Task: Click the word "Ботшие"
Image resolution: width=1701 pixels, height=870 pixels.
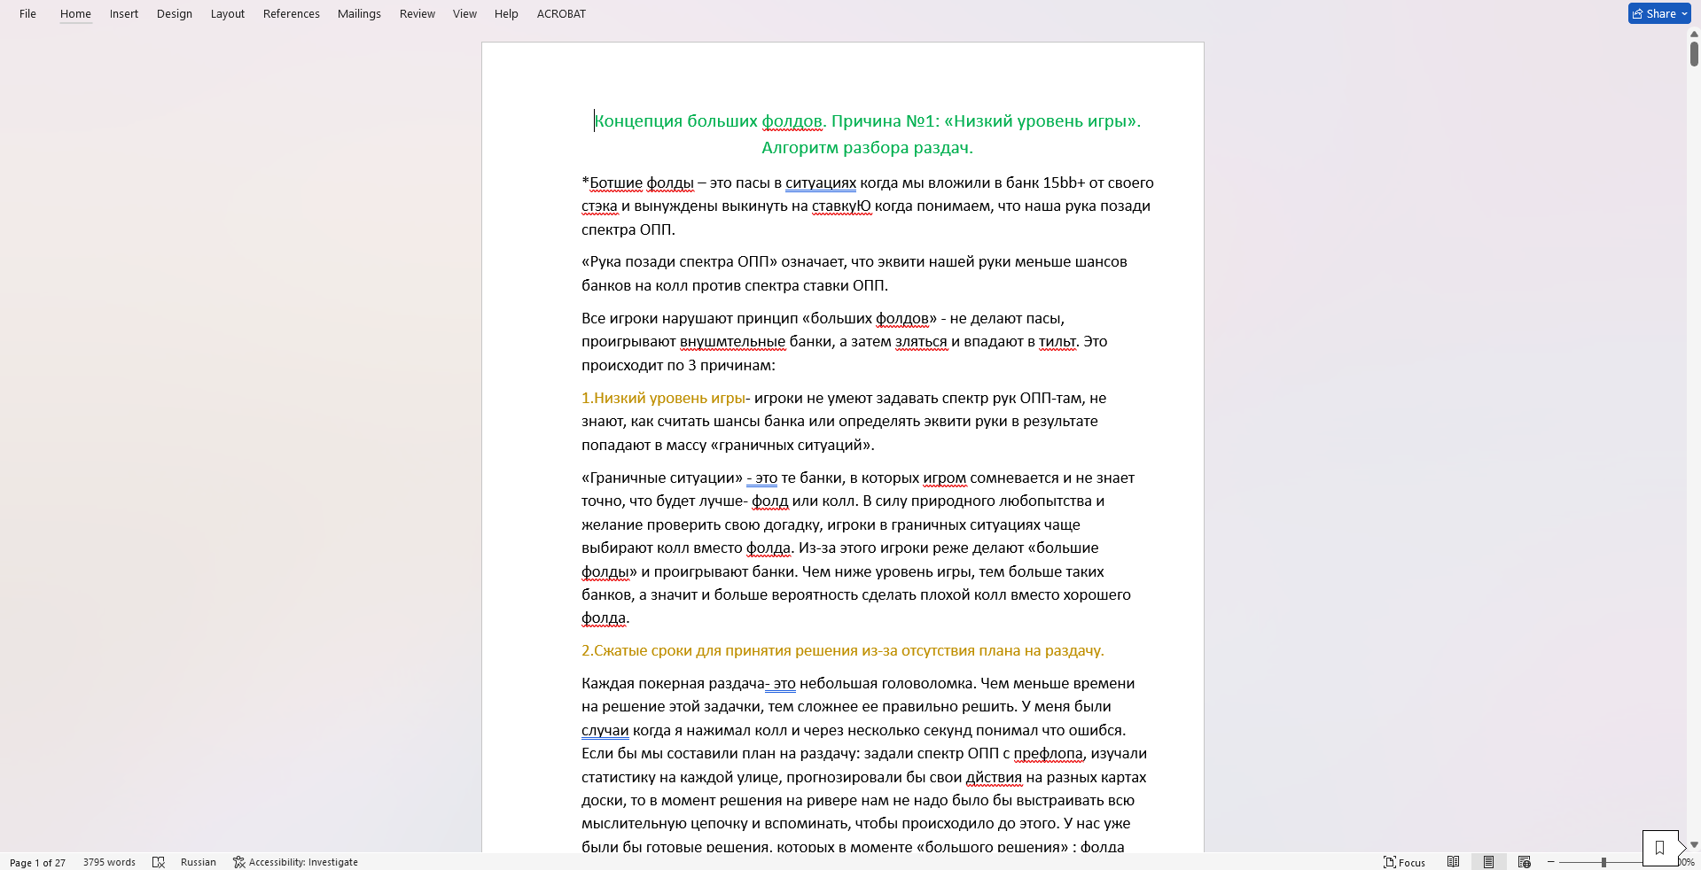Action: [x=616, y=183]
